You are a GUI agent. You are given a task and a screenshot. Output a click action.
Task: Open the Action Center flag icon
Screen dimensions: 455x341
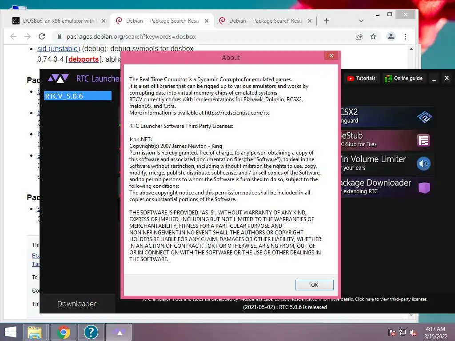pyautogui.click(x=392, y=332)
